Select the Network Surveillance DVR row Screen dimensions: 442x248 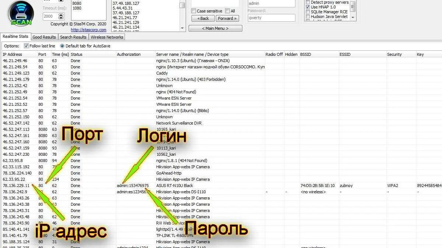click(x=221, y=123)
